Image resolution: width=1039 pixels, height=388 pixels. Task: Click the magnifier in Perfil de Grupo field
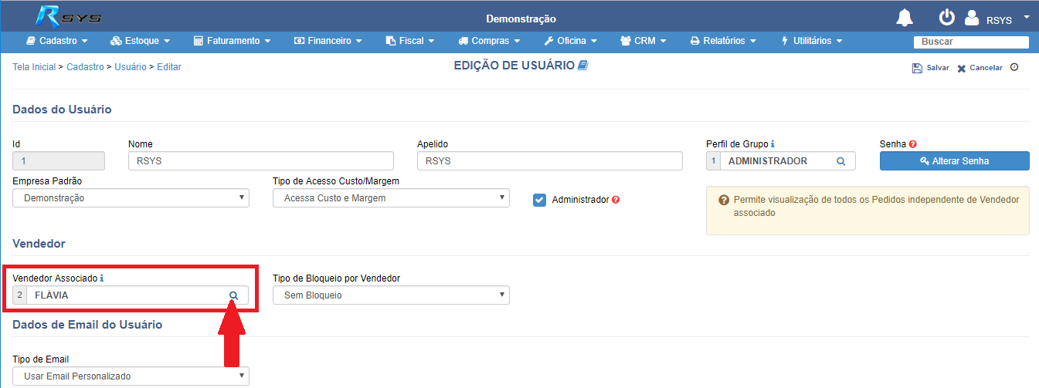click(x=841, y=161)
